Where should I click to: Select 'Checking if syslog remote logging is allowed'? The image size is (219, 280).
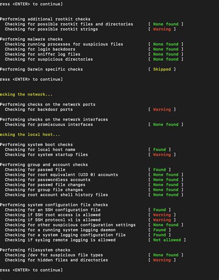coord(60,240)
